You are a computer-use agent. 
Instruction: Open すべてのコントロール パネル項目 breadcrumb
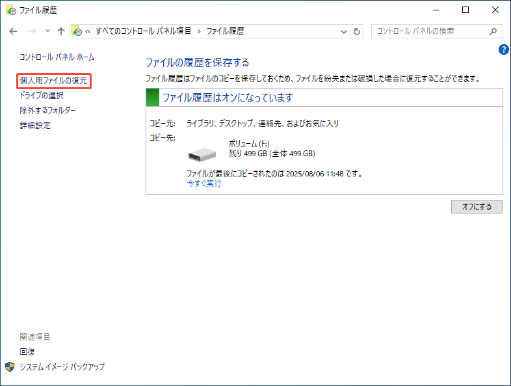[x=143, y=31]
